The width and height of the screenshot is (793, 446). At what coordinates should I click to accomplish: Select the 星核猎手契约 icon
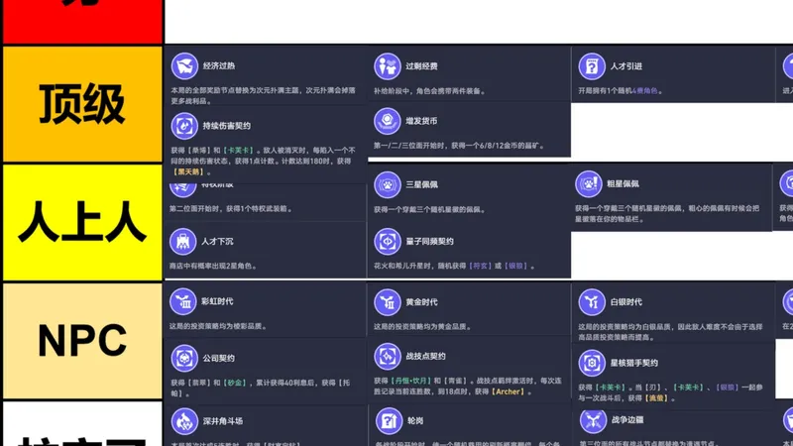tap(591, 363)
